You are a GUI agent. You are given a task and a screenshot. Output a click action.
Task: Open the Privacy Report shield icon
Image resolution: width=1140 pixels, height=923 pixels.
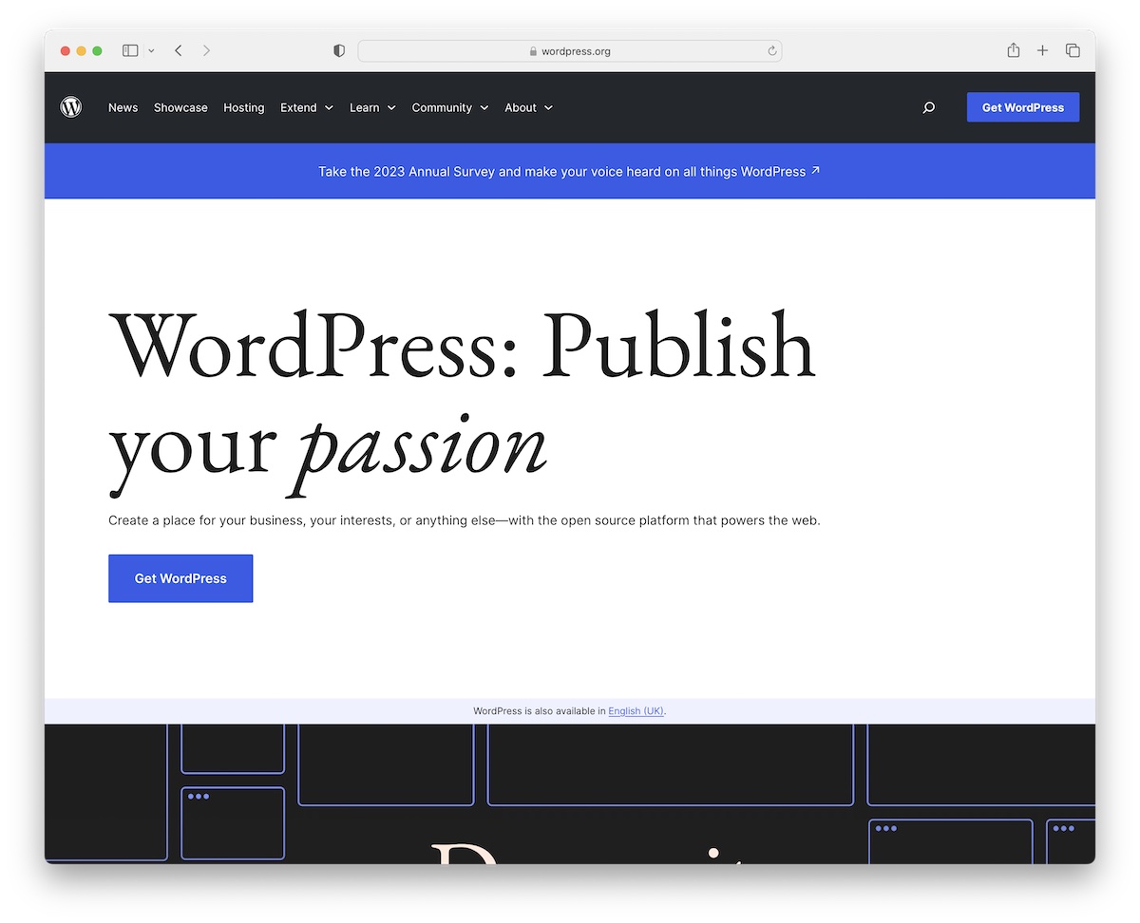click(x=338, y=50)
